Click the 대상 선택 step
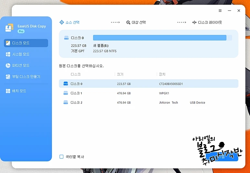This screenshot has height=173, width=250. click(136, 22)
